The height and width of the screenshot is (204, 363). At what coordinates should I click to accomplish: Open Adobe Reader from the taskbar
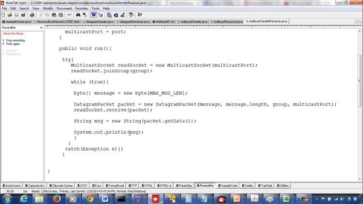(x=254, y=199)
